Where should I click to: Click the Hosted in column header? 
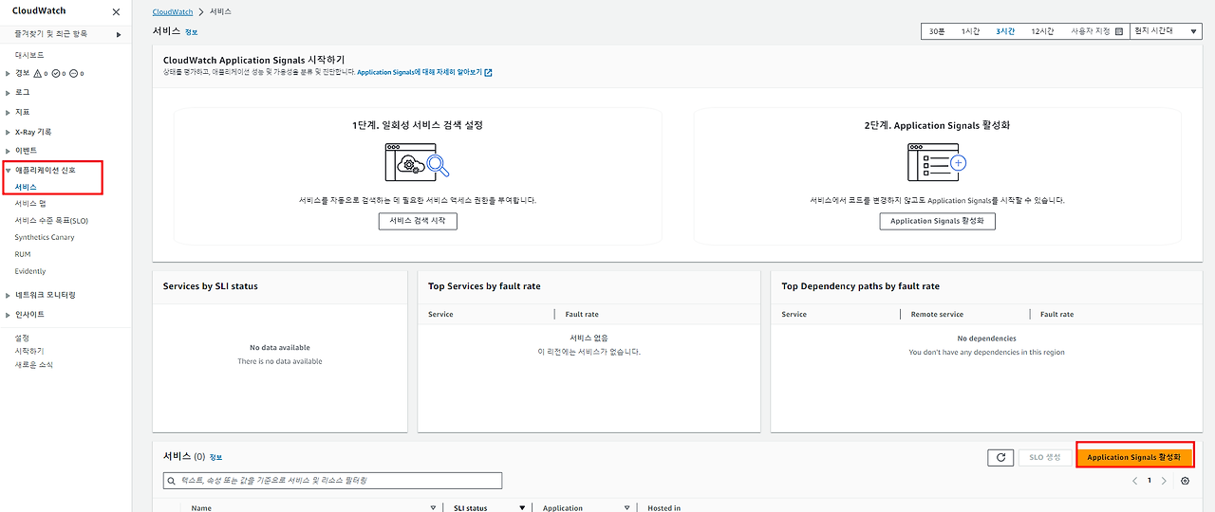coord(664,508)
